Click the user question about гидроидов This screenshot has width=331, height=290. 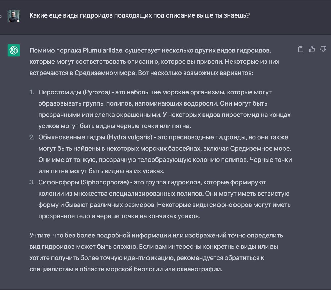pos(139,15)
